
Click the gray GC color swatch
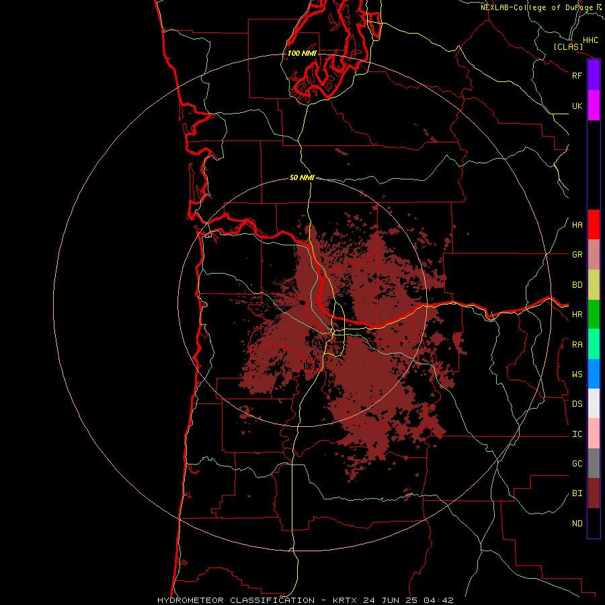[594, 463]
